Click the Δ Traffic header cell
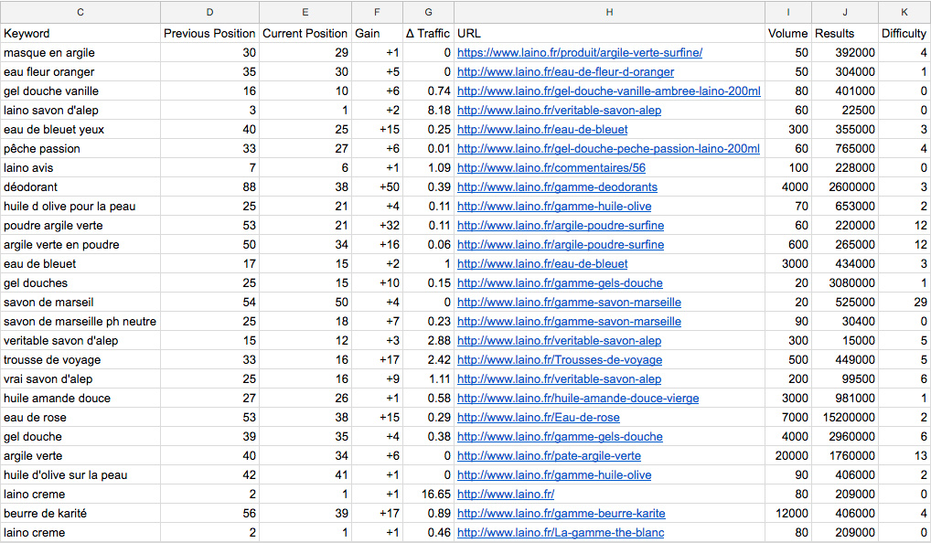 (428, 33)
